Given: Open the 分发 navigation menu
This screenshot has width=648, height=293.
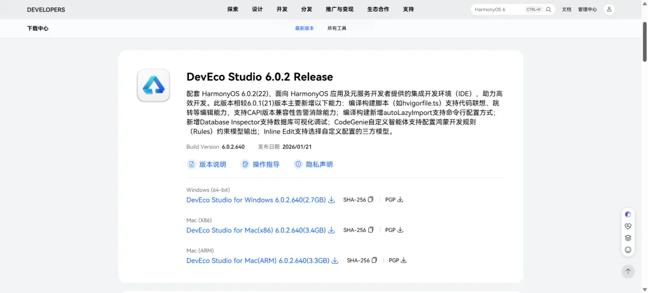Looking at the screenshot, I should 307,9.
